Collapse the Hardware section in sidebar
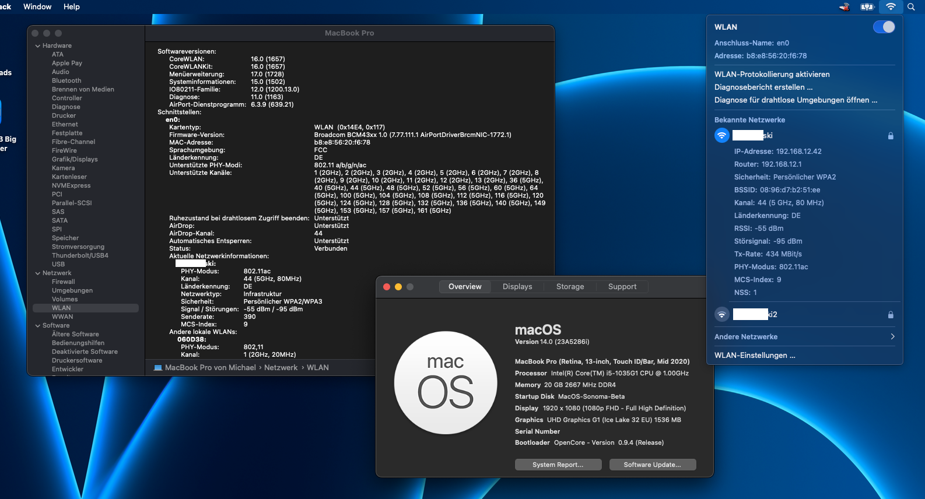 pyautogui.click(x=38, y=46)
